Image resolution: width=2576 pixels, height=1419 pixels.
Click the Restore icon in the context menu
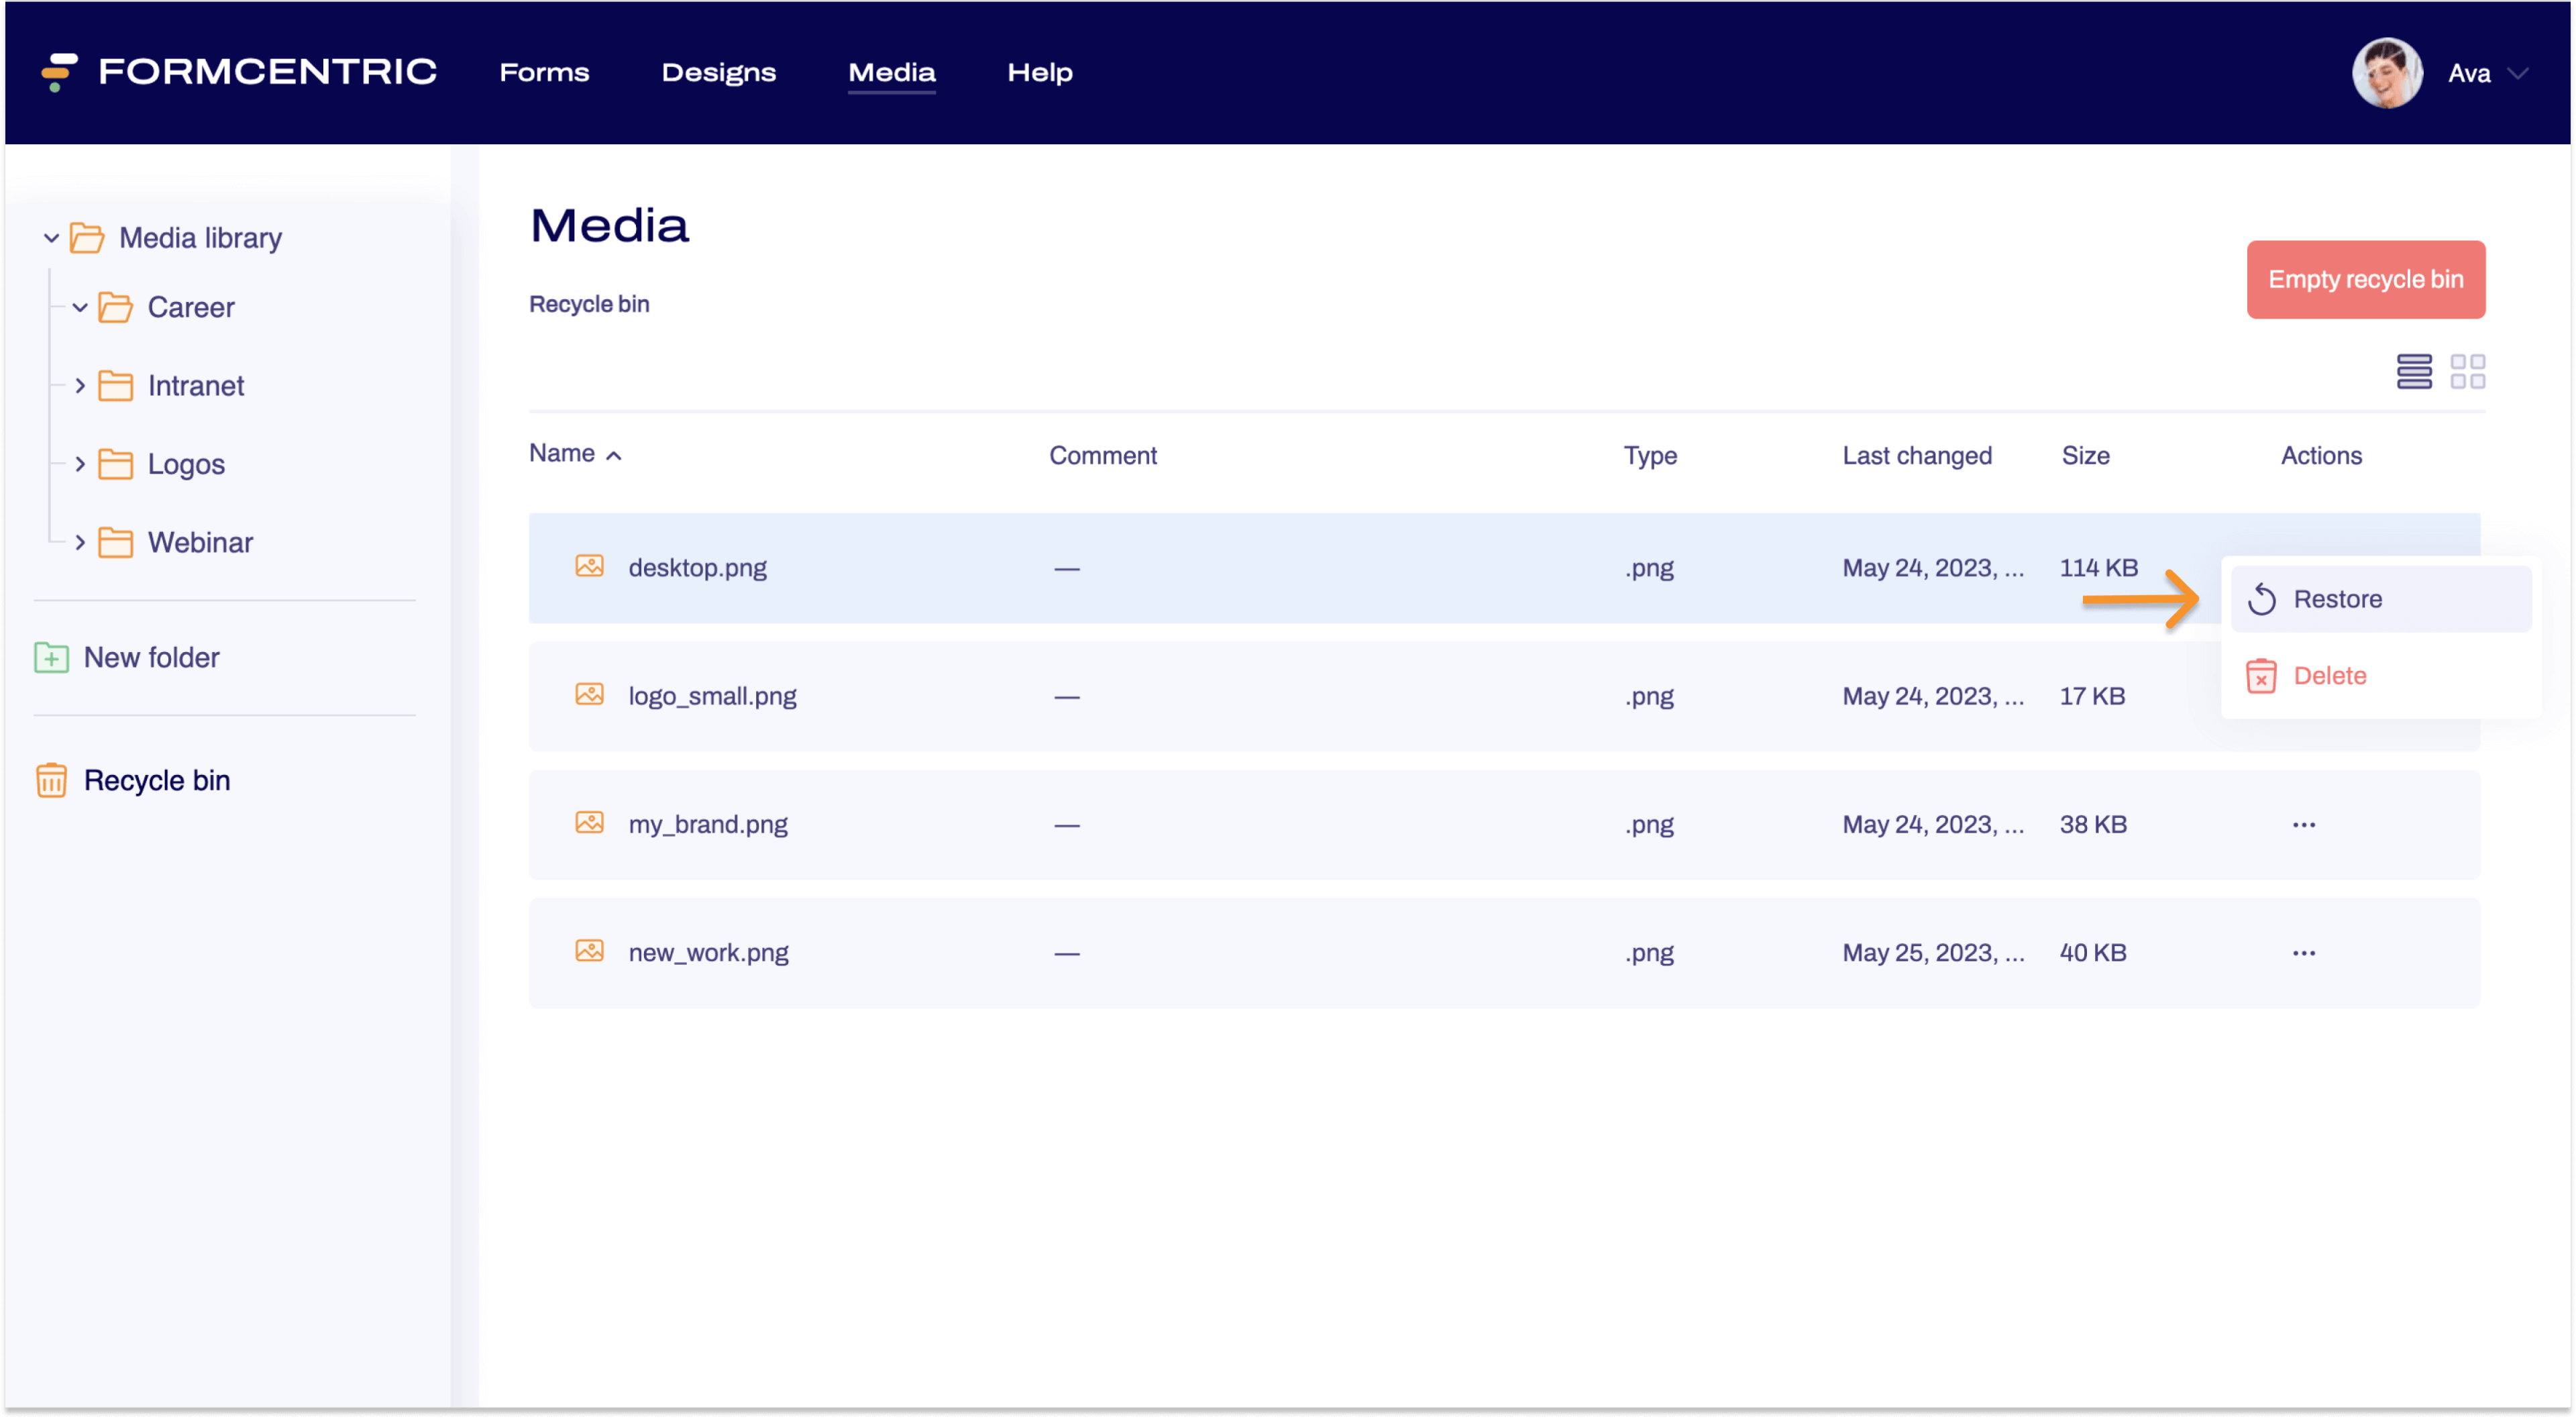coord(2263,598)
